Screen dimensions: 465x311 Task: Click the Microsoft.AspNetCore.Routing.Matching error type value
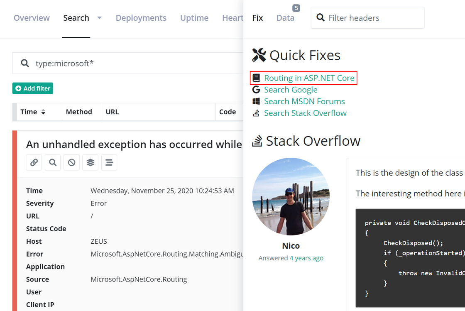pos(167,254)
